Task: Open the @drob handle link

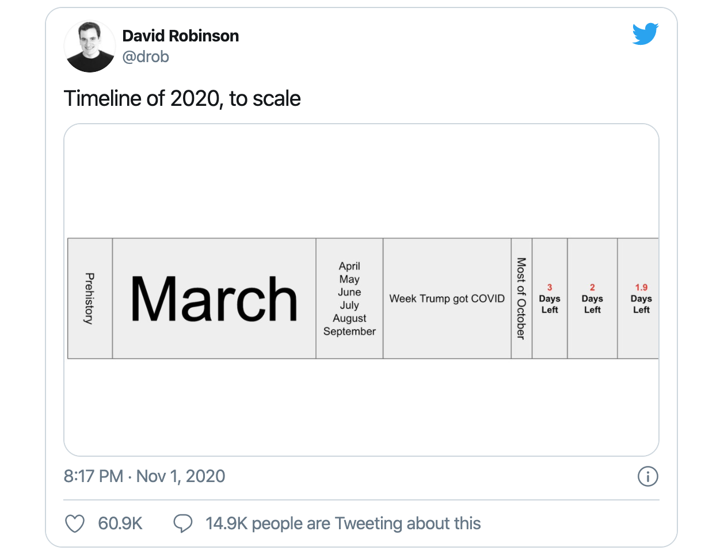Action: pos(146,56)
